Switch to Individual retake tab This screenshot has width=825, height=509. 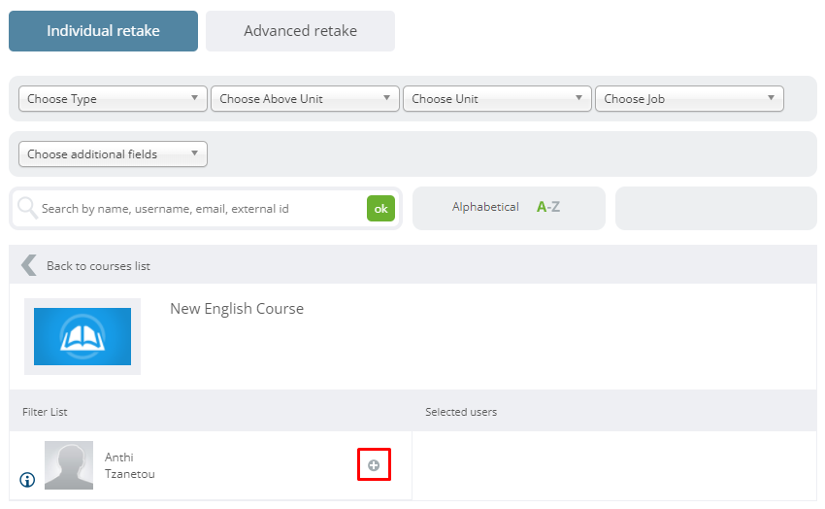[x=103, y=31]
